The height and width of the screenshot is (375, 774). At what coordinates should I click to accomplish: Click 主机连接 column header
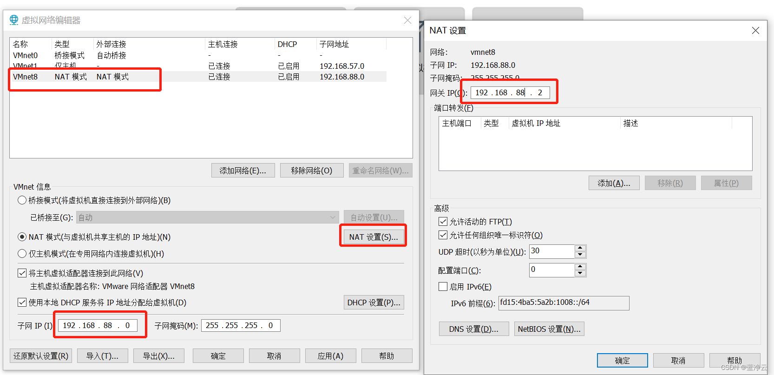click(x=240, y=44)
